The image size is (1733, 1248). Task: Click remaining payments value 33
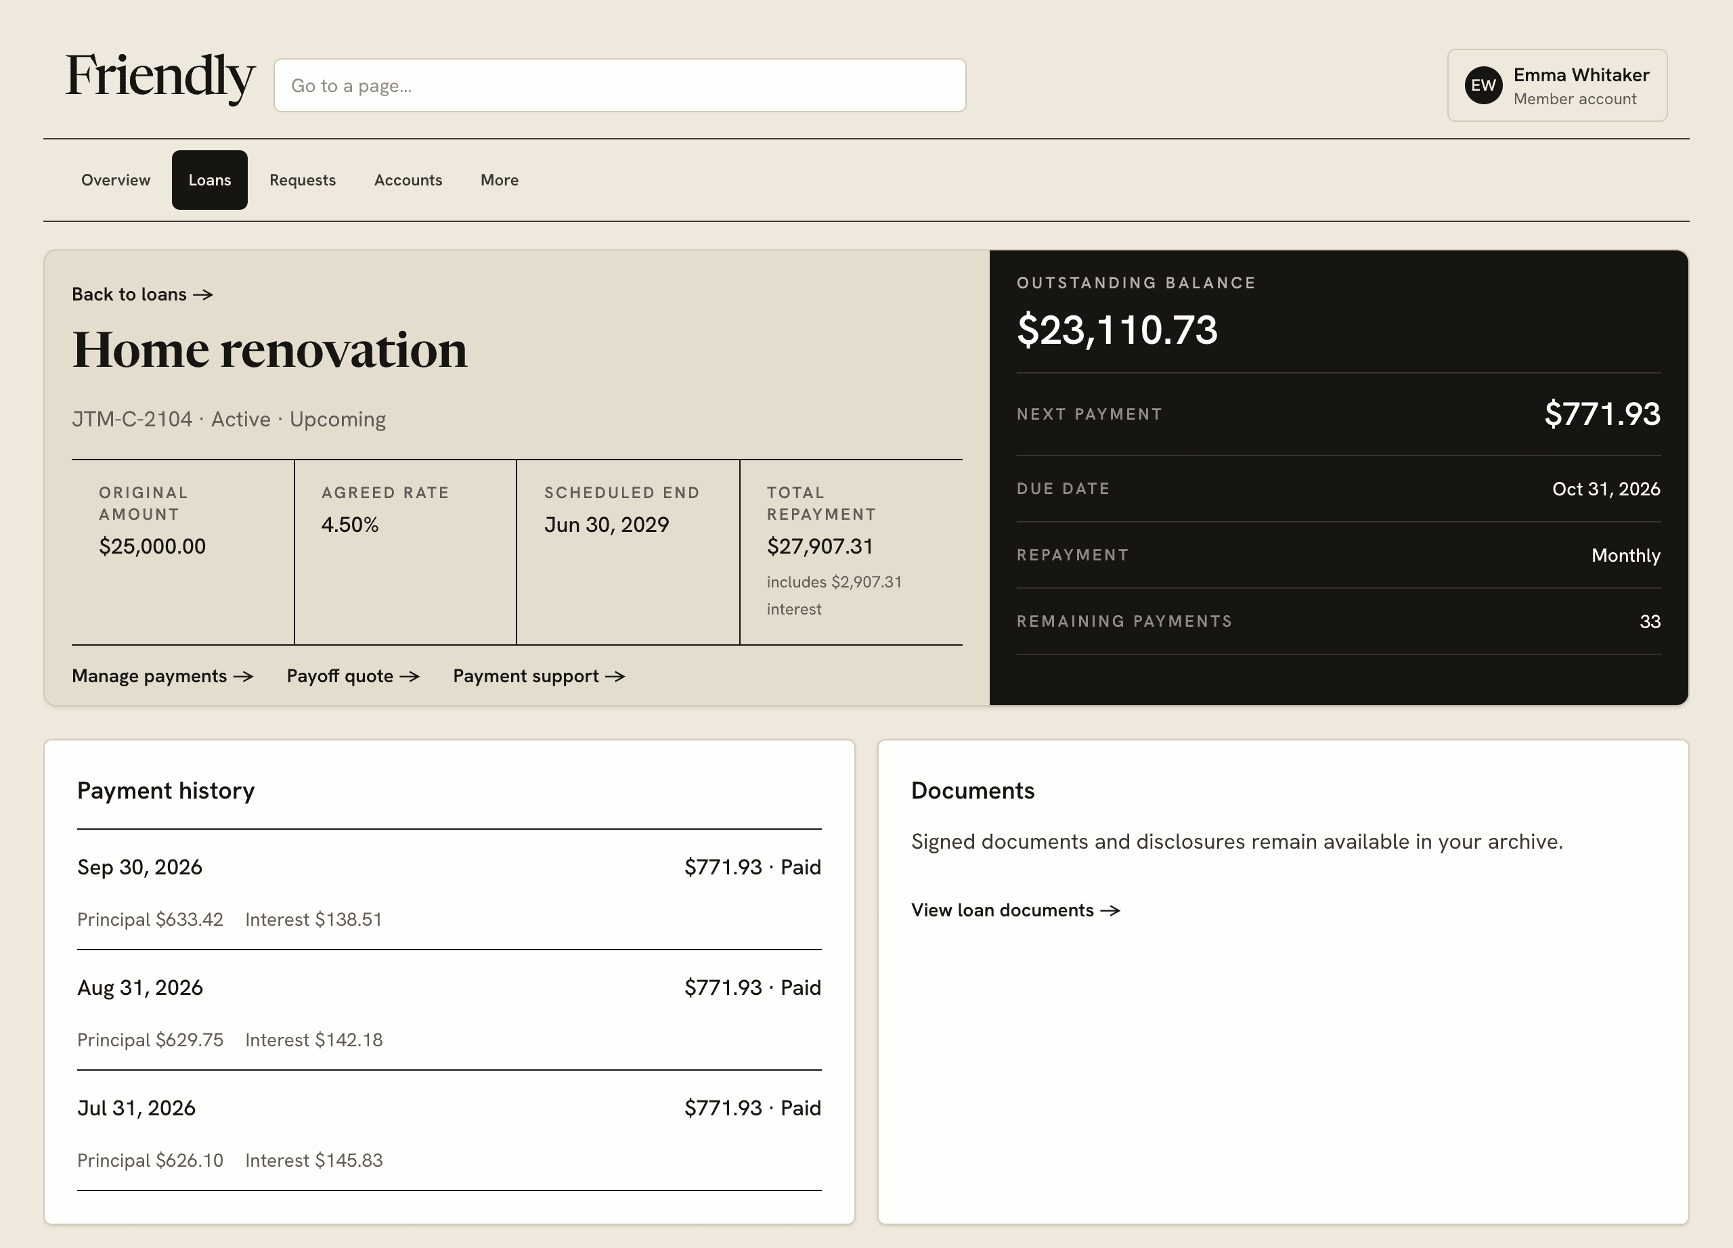click(x=1650, y=623)
